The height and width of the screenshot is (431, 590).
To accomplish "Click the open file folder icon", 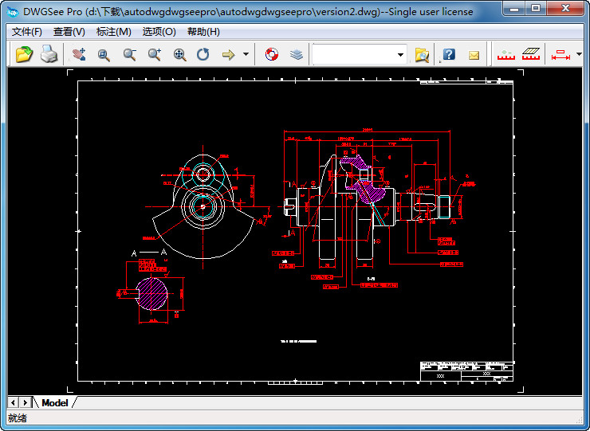I will click(24, 55).
